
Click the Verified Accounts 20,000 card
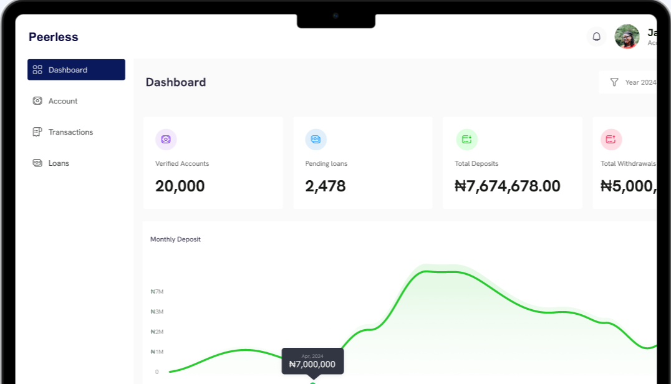pos(213,163)
